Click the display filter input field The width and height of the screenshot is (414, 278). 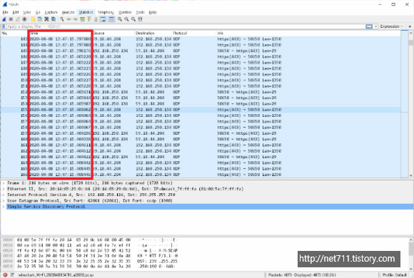(186, 26)
